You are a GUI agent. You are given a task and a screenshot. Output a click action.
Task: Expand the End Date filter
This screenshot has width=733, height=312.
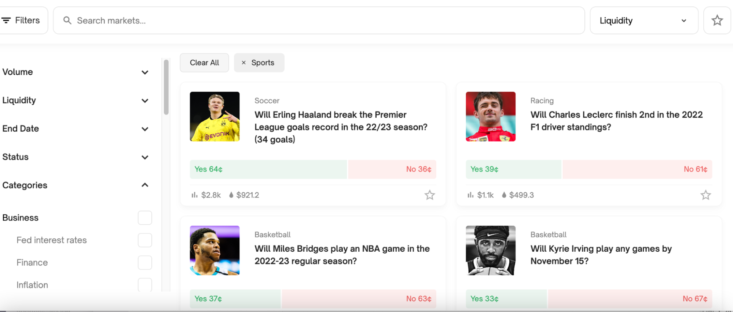click(x=76, y=129)
